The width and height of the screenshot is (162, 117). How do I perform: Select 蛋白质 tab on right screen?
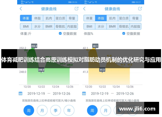coord(124,18)
